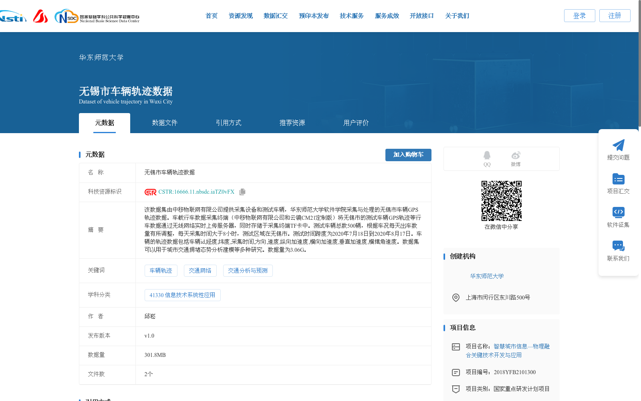The width and height of the screenshot is (641, 401).
Task: Switch to the 推荐资源 tab
Action: (x=292, y=123)
